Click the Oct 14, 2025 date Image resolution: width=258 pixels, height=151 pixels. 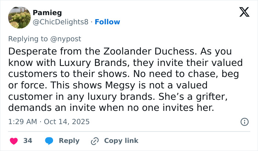66,122
